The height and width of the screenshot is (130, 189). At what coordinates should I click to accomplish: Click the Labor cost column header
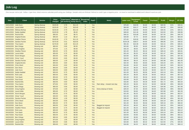point(126,20)
